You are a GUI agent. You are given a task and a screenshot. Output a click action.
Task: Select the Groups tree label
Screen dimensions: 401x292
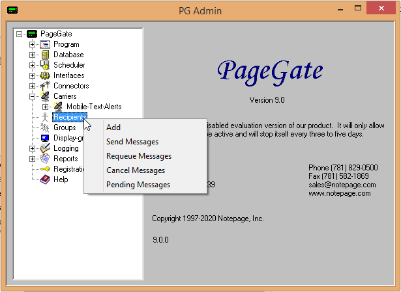(65, 127)
